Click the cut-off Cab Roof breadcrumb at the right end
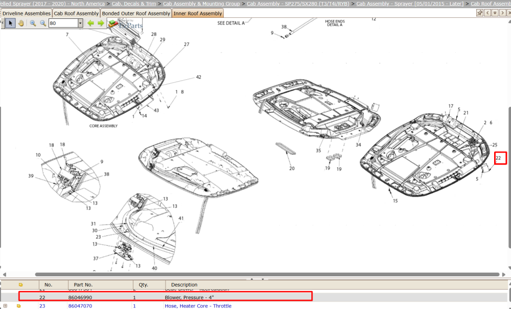This screenshot has width=511, height=309. pyautogui.click(x=491, y=4)
